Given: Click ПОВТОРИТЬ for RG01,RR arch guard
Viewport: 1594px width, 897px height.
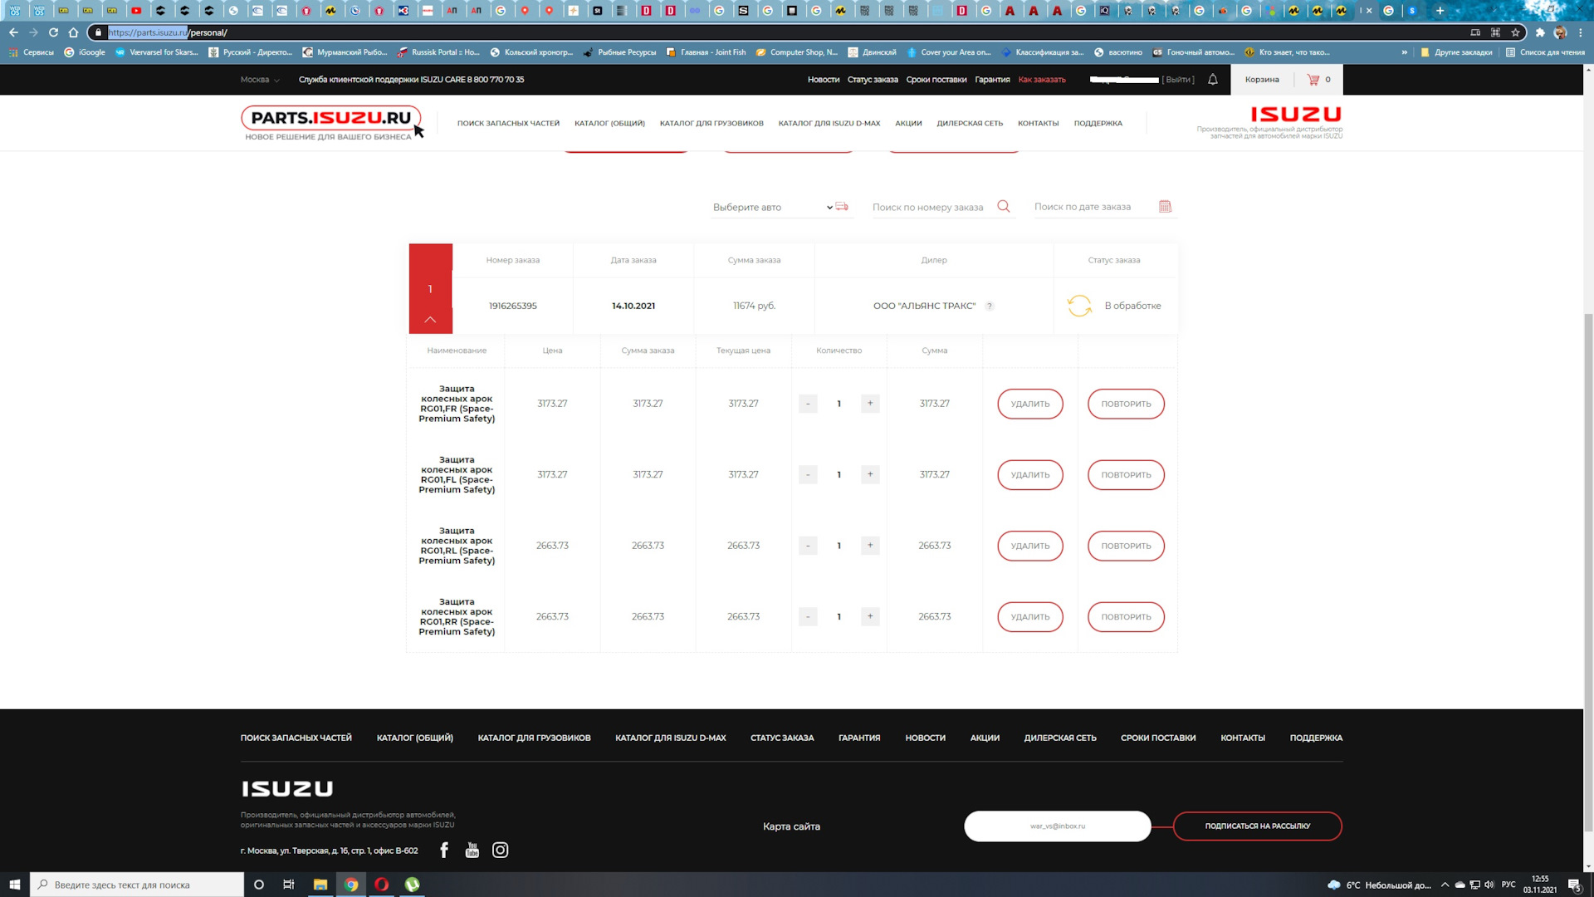Looking at the screenshot, I should pyautogui.click(x=1126, y=617).
